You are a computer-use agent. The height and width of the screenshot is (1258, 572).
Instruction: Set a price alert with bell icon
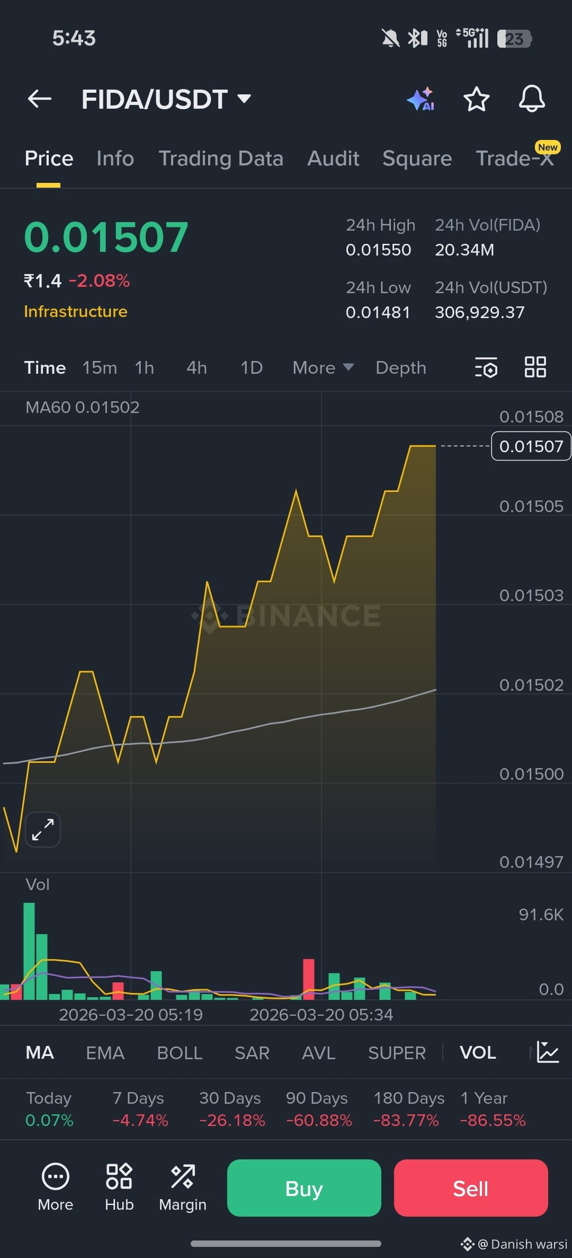[x=532, y=99]
